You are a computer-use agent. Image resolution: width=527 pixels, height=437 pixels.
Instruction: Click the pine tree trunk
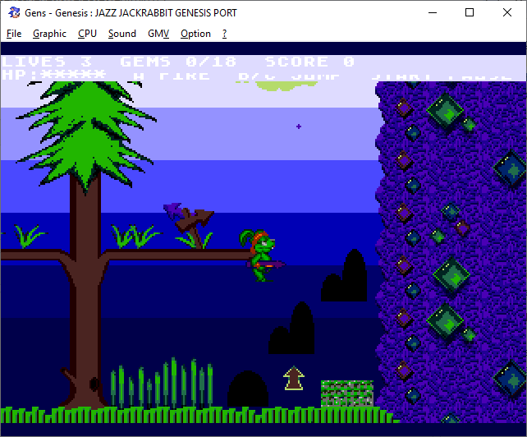85,289
